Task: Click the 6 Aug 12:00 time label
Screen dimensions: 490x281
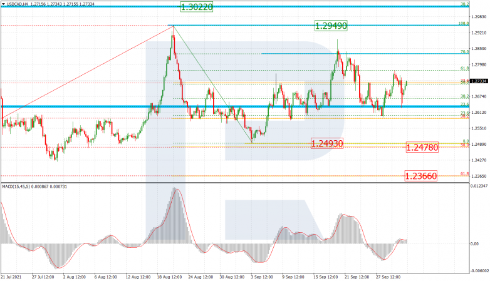Action: coord(106,277)
